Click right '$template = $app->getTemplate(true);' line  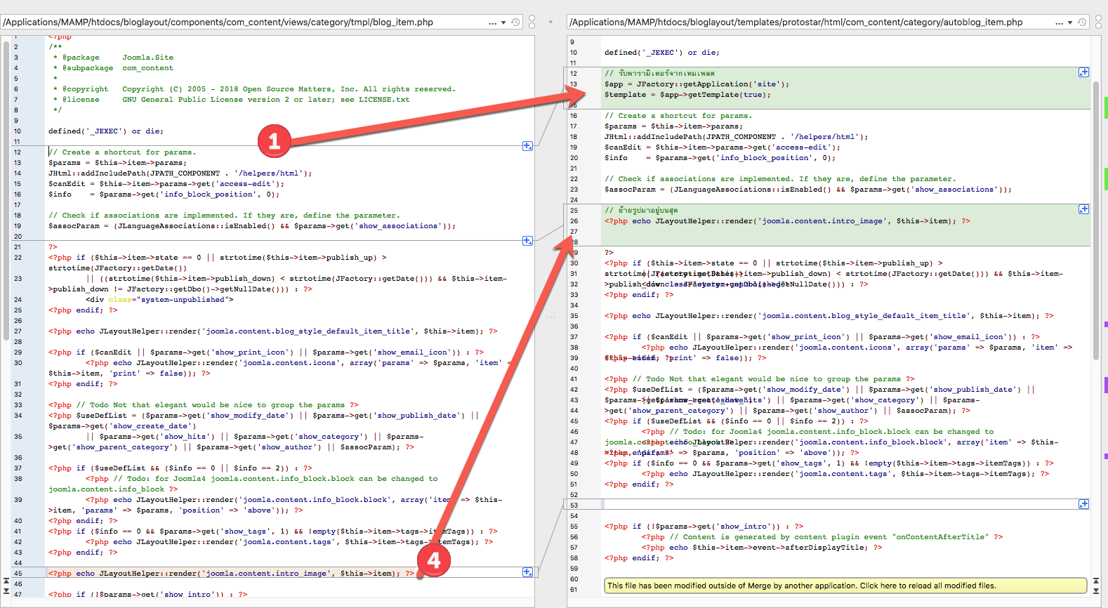point(687,95)
